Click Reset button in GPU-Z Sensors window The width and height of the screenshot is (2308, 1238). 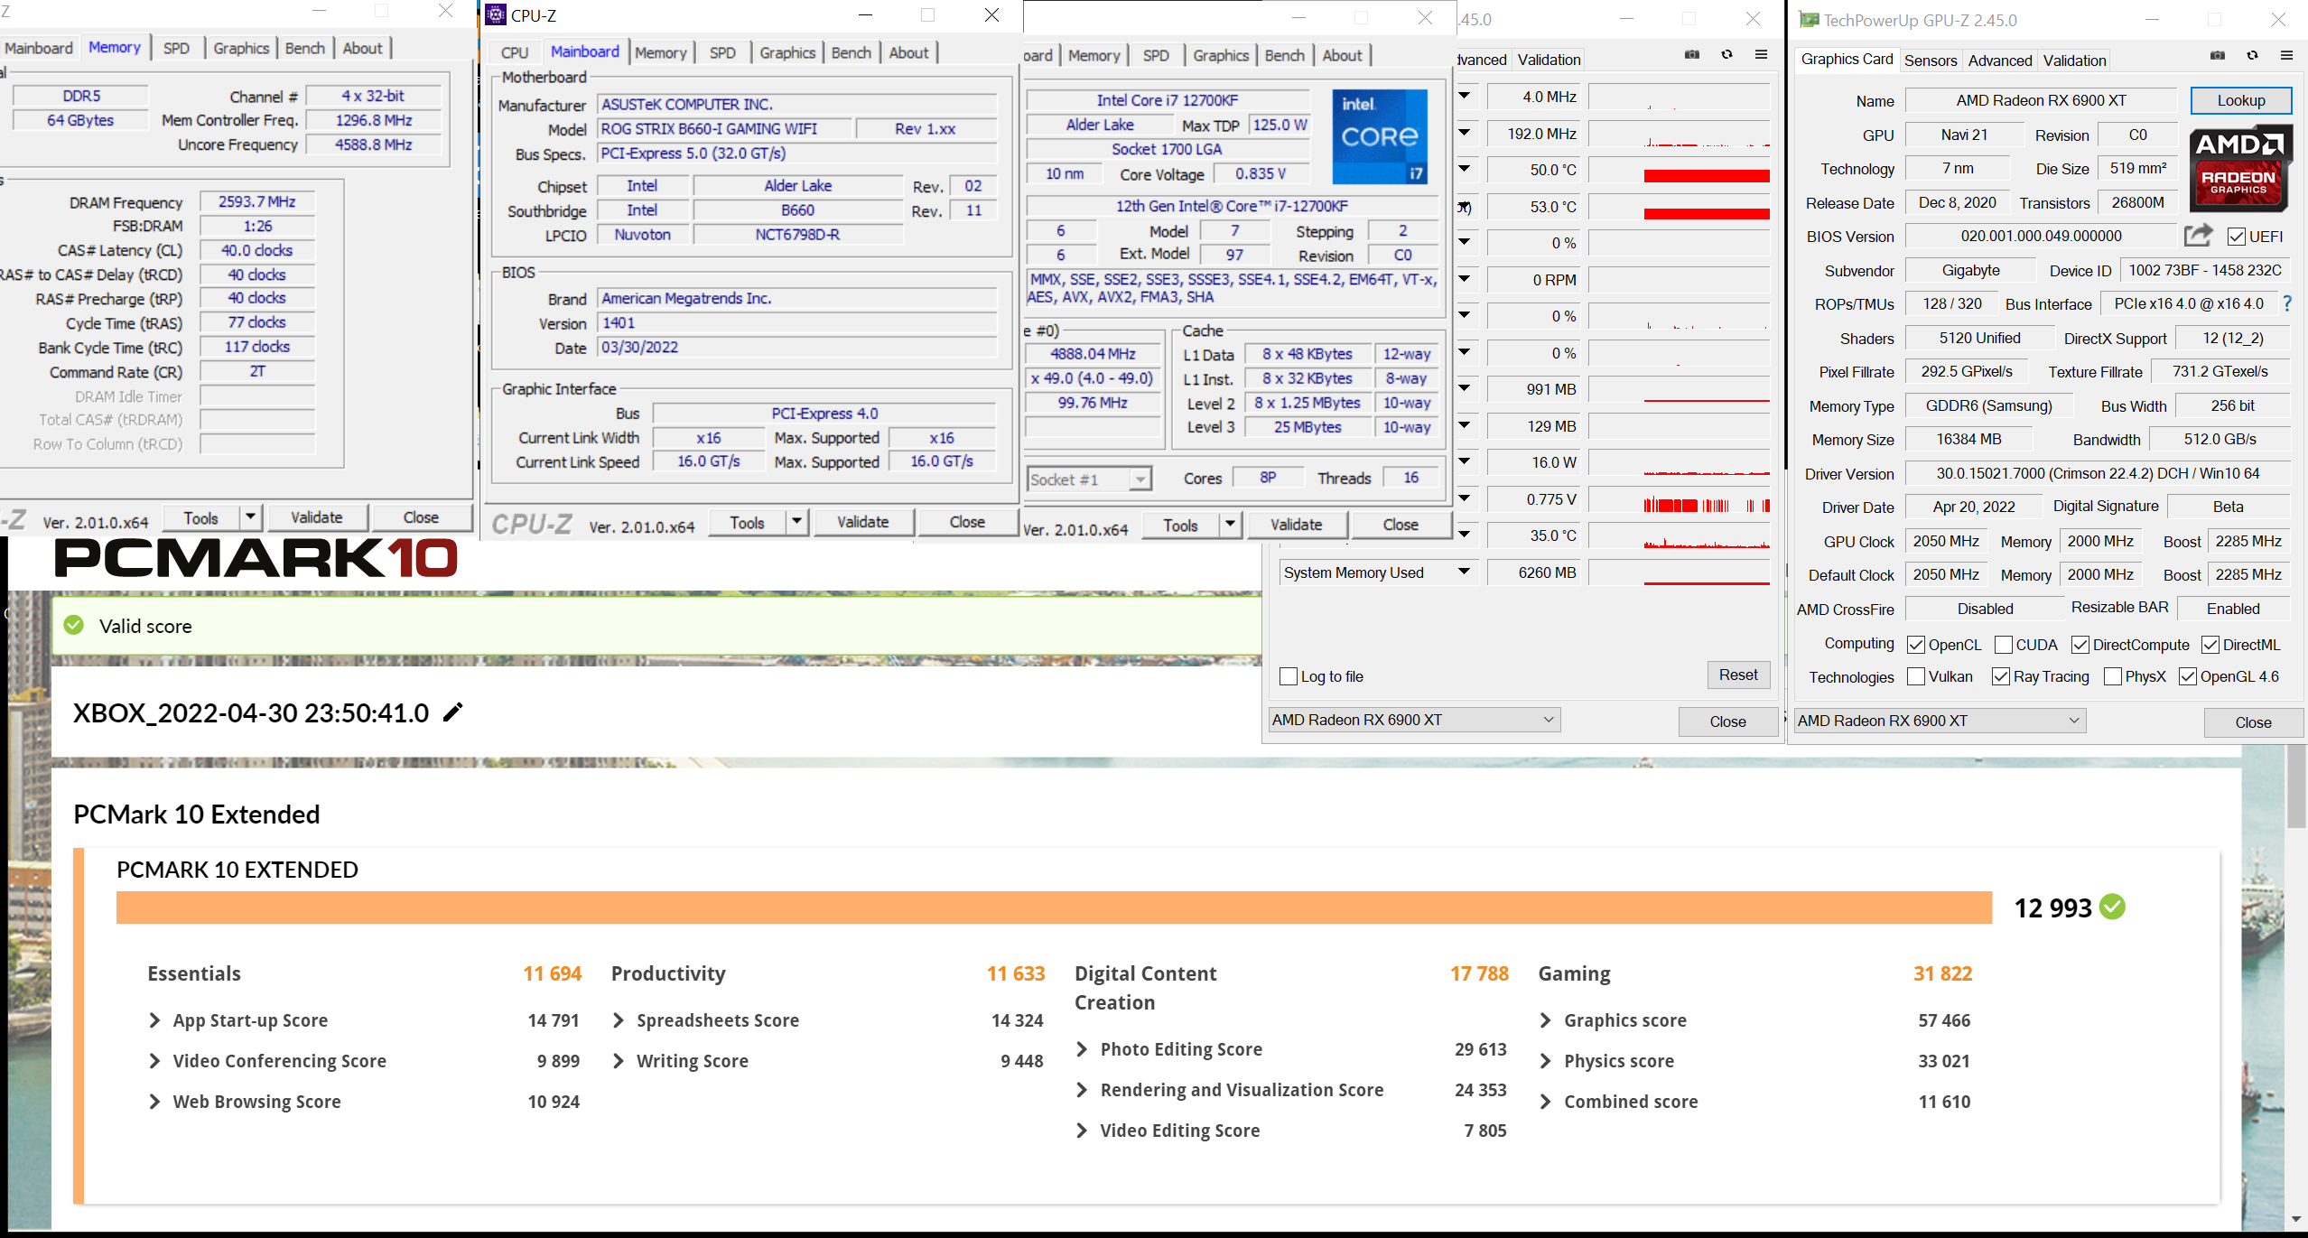click(x=1738, y=675)
